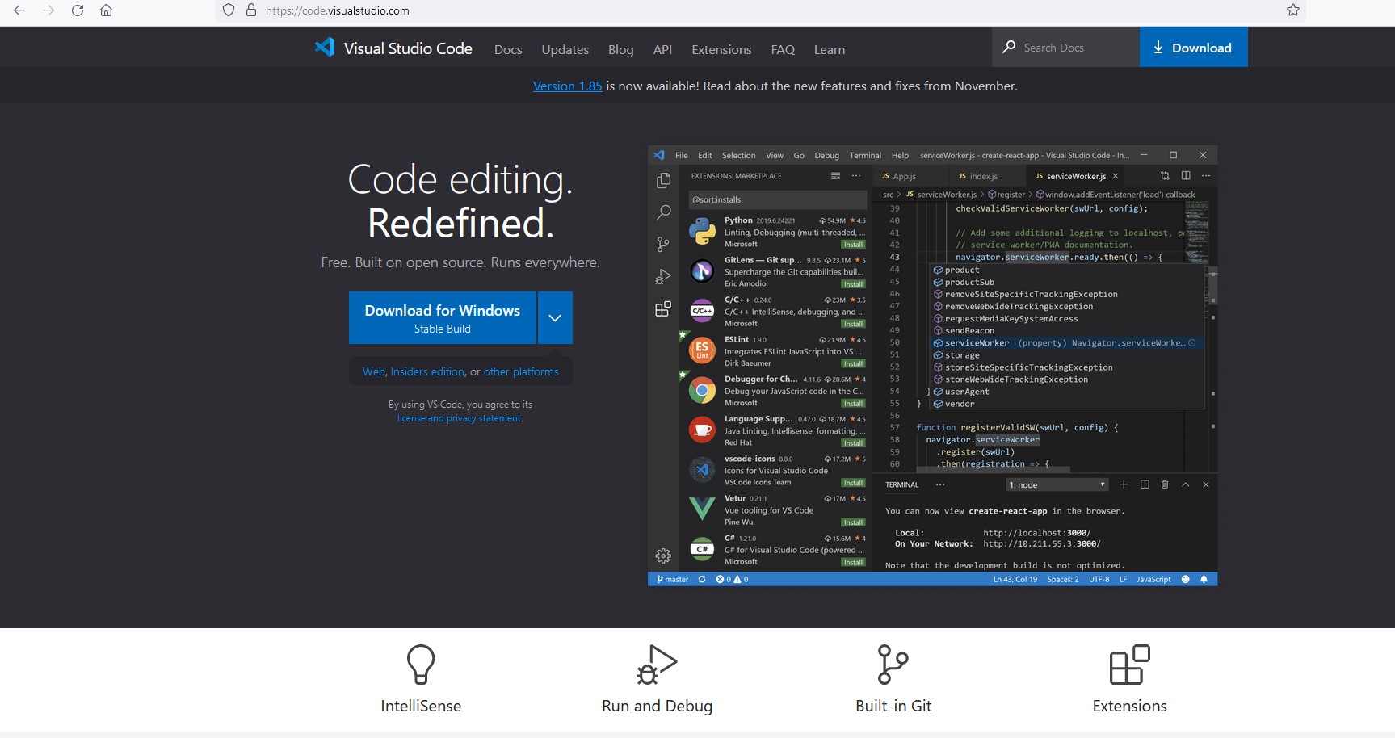Click the serviceWorker.js tab in screenshot
The height and width of the screenshot is (738, 1395).
click(x=1077, y=176)
